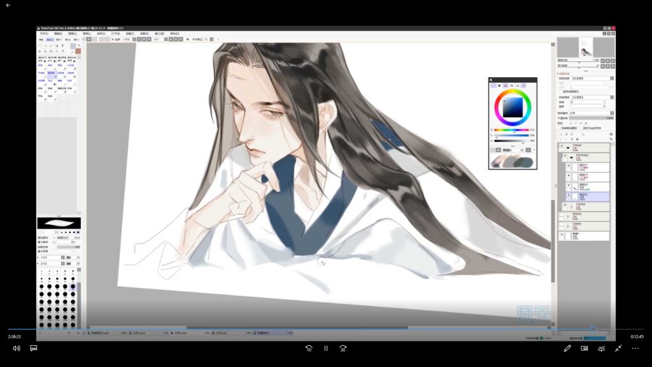Toggle visibility of the bottom-most layer
The image size is (652, 367).
click(562, 236)
